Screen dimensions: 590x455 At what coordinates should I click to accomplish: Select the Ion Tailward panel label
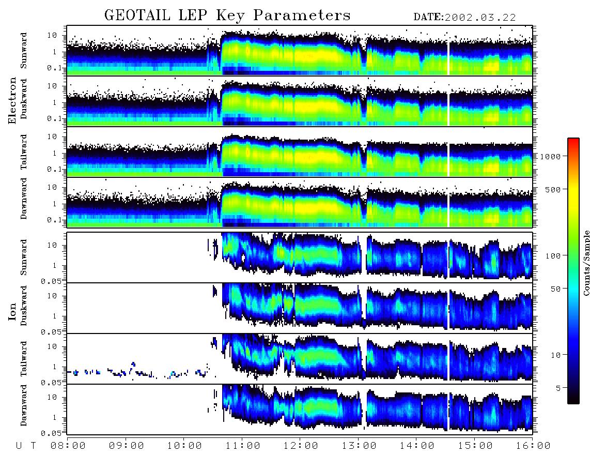click(x=23, y=359)
